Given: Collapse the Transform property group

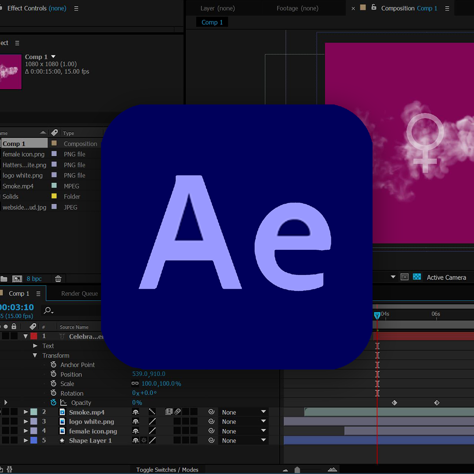Looking at the screenshot, I should [35, 355].
